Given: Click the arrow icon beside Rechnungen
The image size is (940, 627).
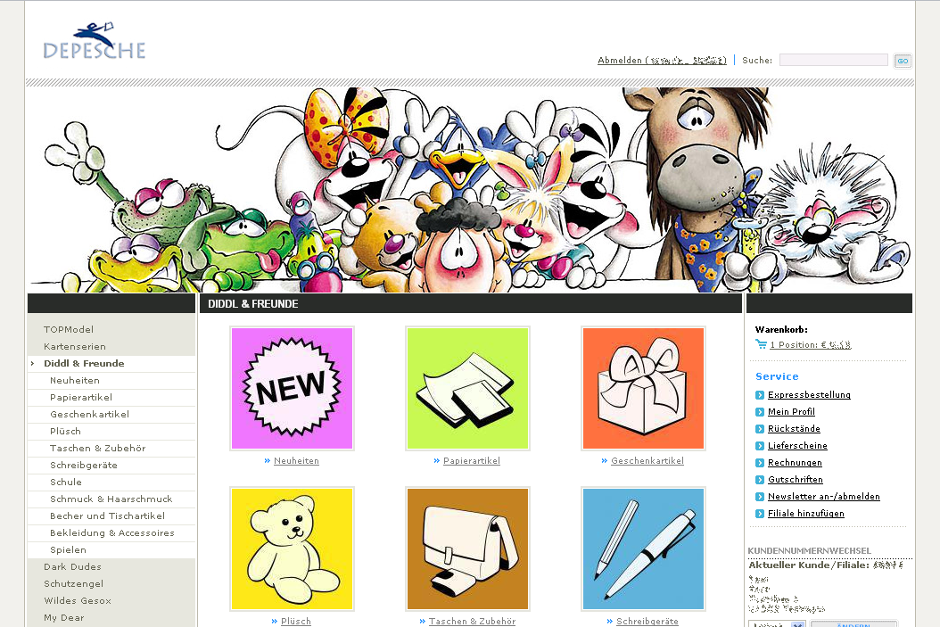Looking at the screenshot, I should pos(760,463).
